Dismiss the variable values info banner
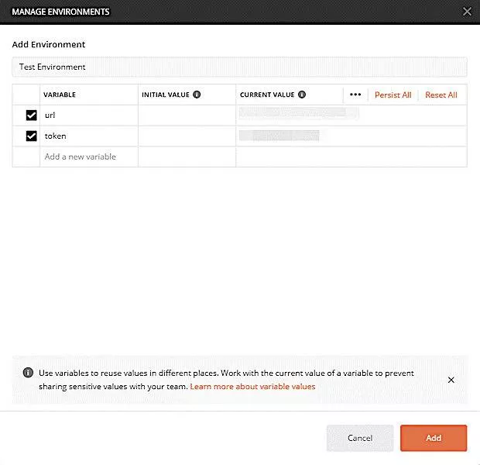Image resolution: width=480 pixels, height=465 pixels. (451, 380)
